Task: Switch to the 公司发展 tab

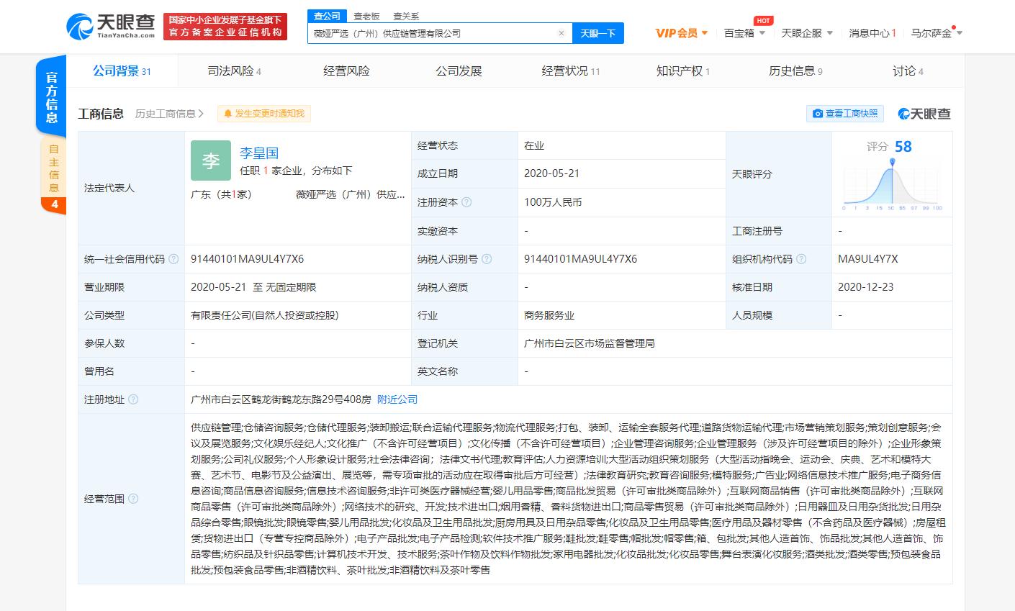Action: click(459, 71)
